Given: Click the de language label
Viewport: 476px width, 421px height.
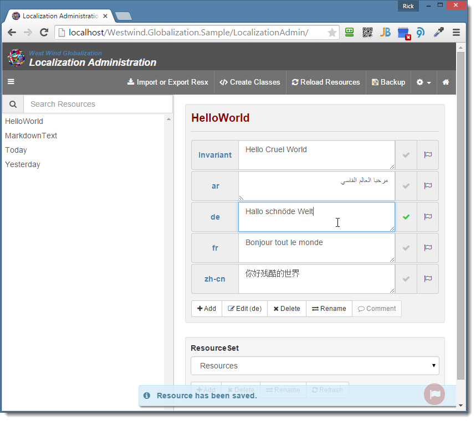Looking at the screenshot, I should click(215, 217).
